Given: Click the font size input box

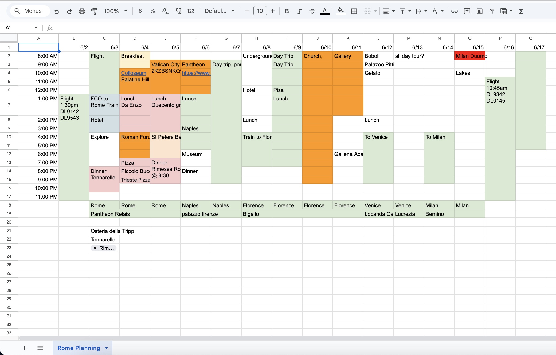Looking at the screenshot, I should (x=260, y=11).
